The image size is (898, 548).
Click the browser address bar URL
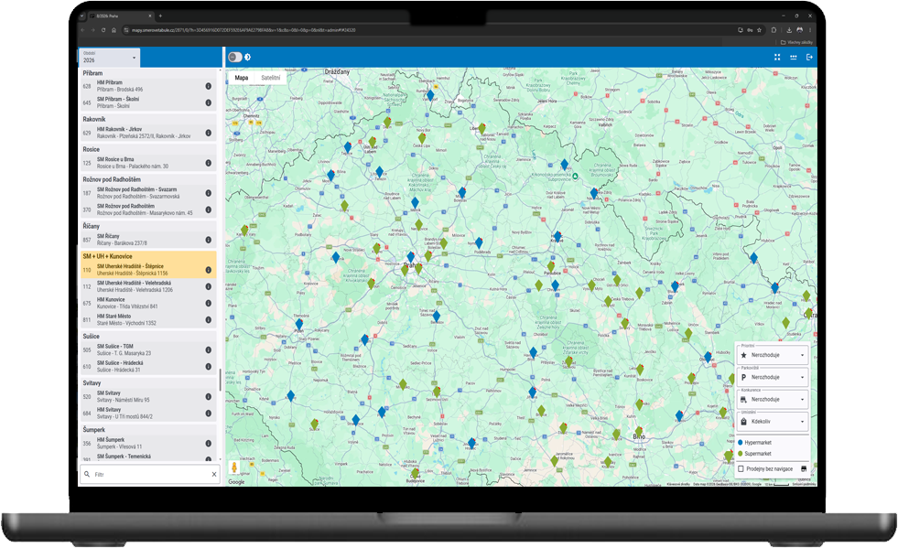(x=243, y=30)
